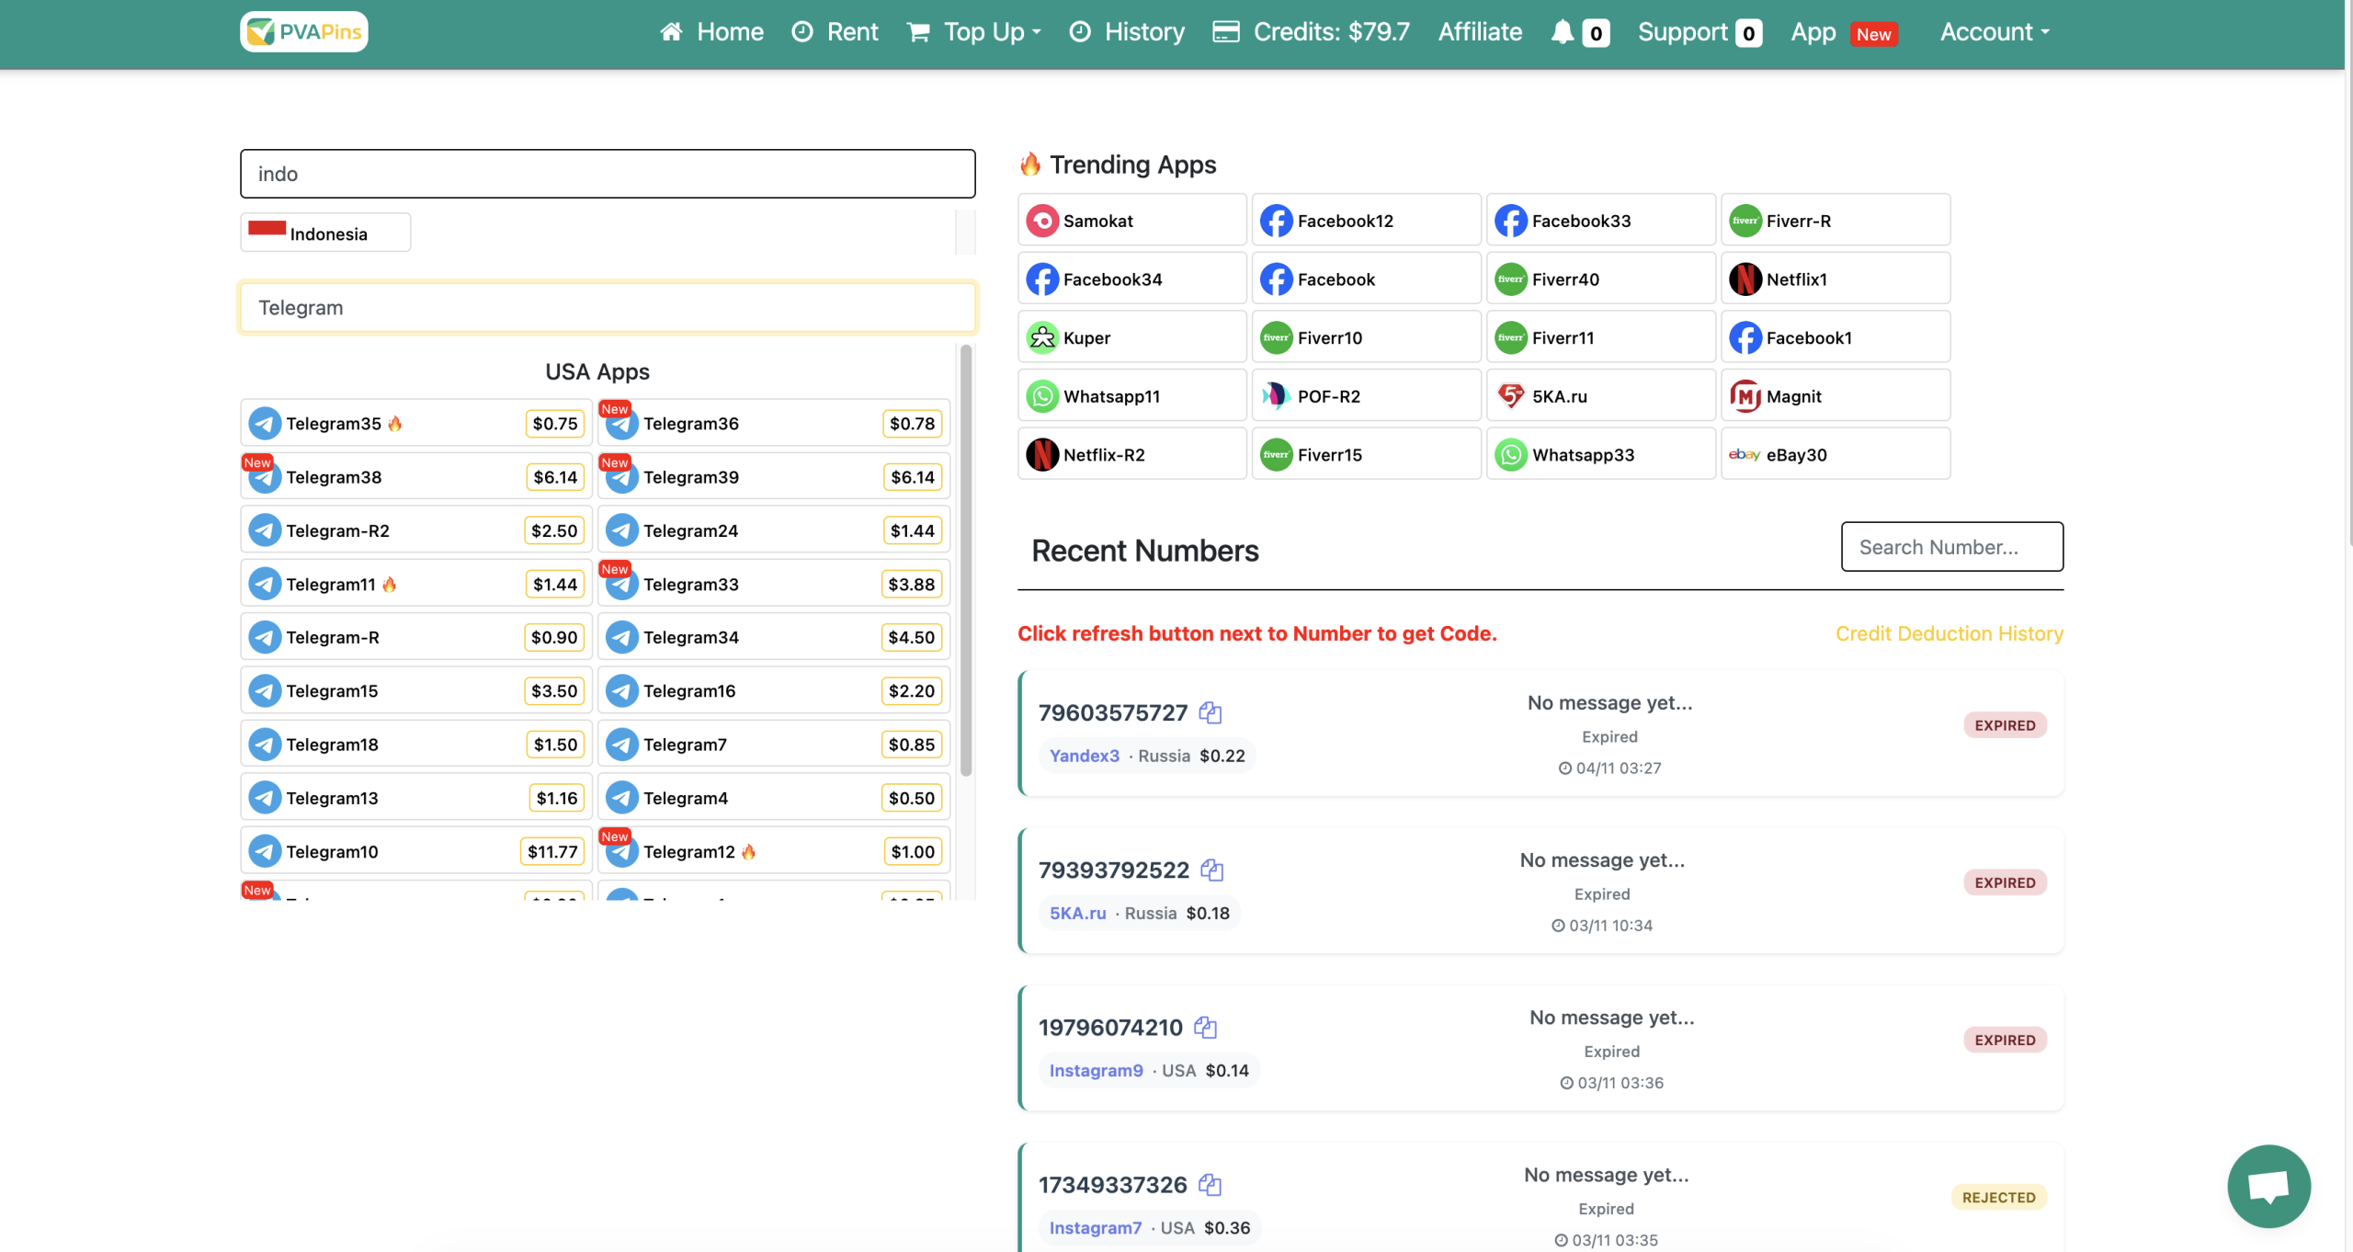The image size is (2353, 1252).
Task: Focus the Search Number input field
Action: [x=1951, y=547]
